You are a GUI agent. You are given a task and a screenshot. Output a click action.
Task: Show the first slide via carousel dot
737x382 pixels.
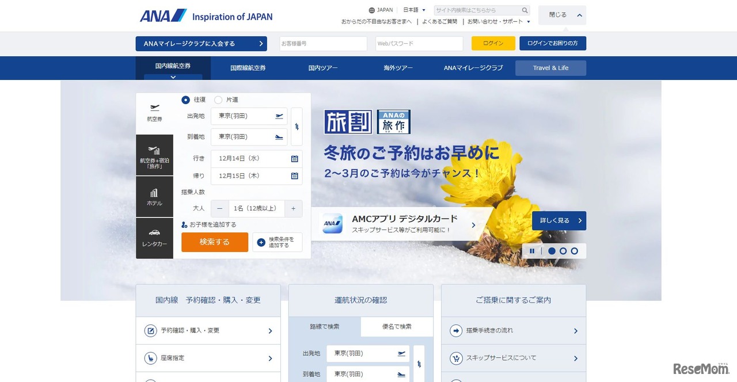coord(552,251)
